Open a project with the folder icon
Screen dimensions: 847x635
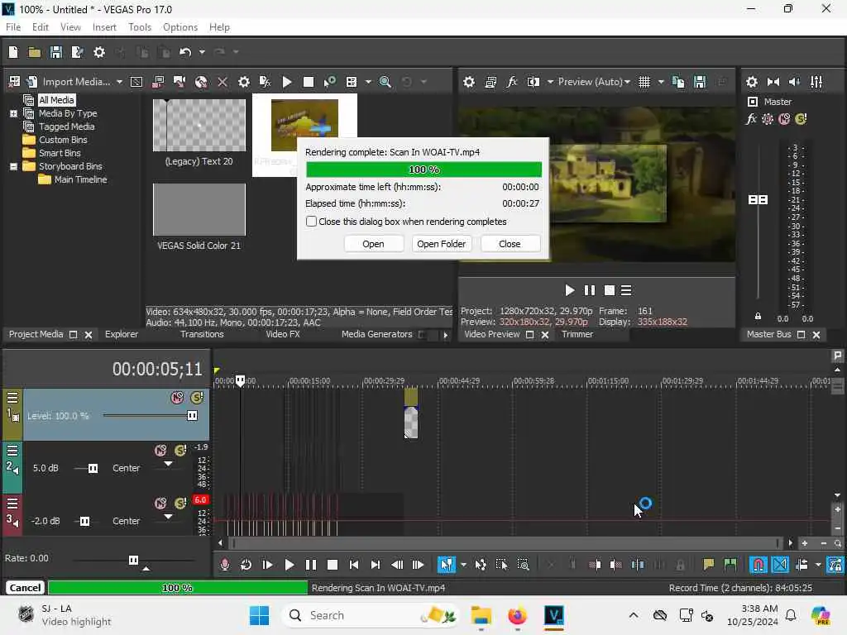[35, 52]
